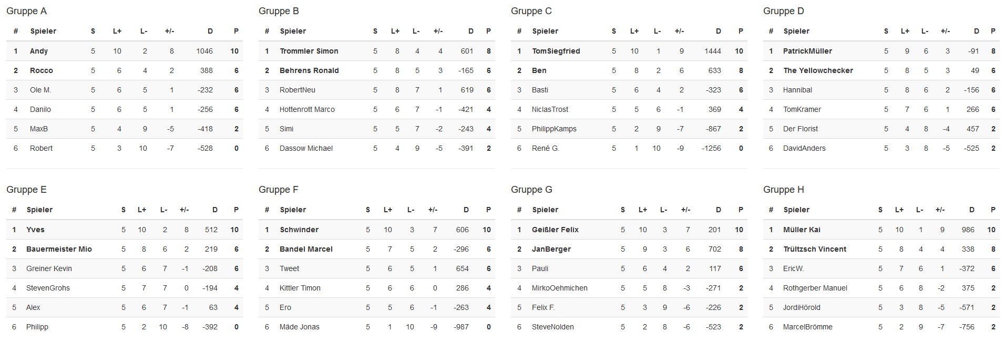Open TomSiegfried entry in Gruppe C
Screen dimensions: 1005x342
(x=556, y=51)
